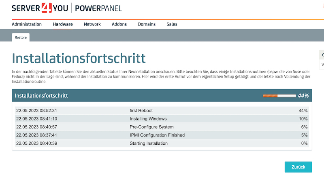Click the partially visible right side panel
This screenshot has width=324, height=177.
322,60
